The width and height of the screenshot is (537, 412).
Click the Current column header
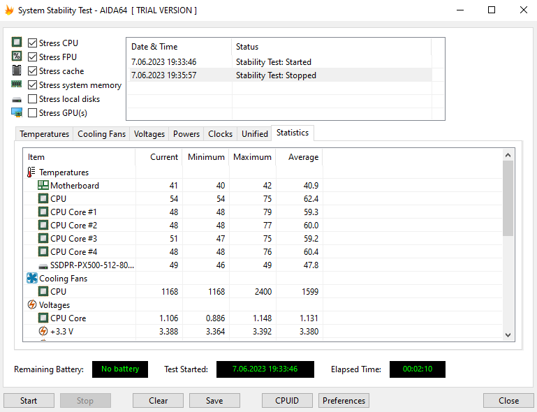coord(159,157)
